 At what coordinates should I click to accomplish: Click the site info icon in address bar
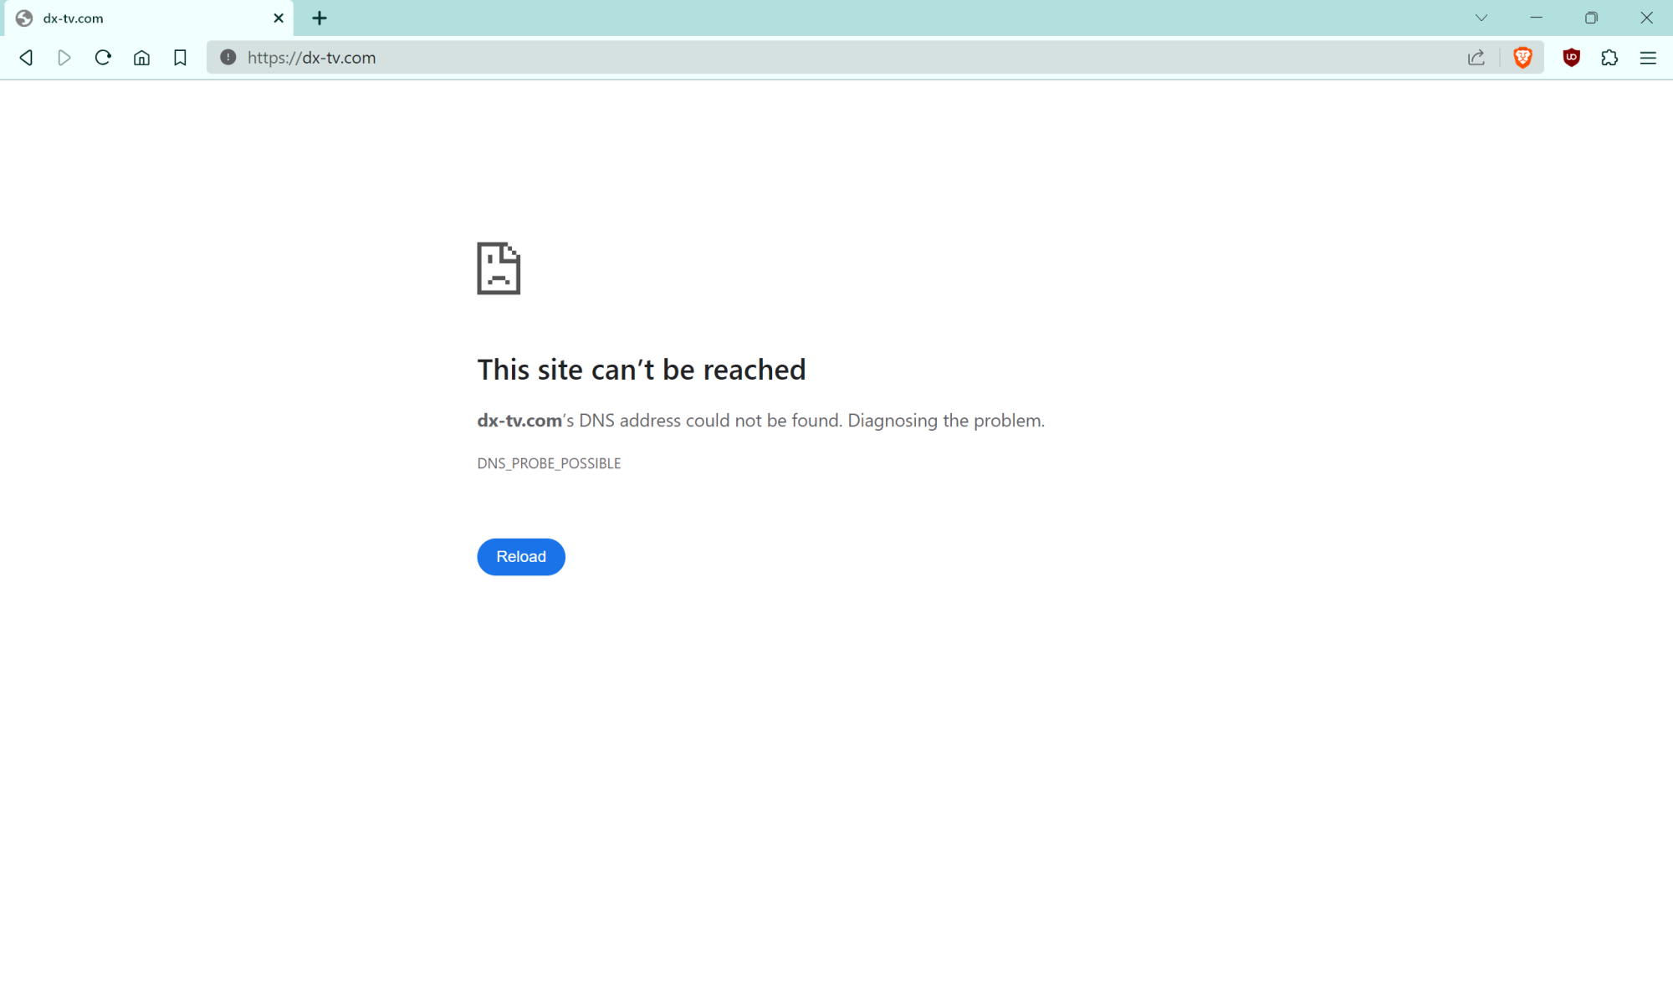click(227, 58)
